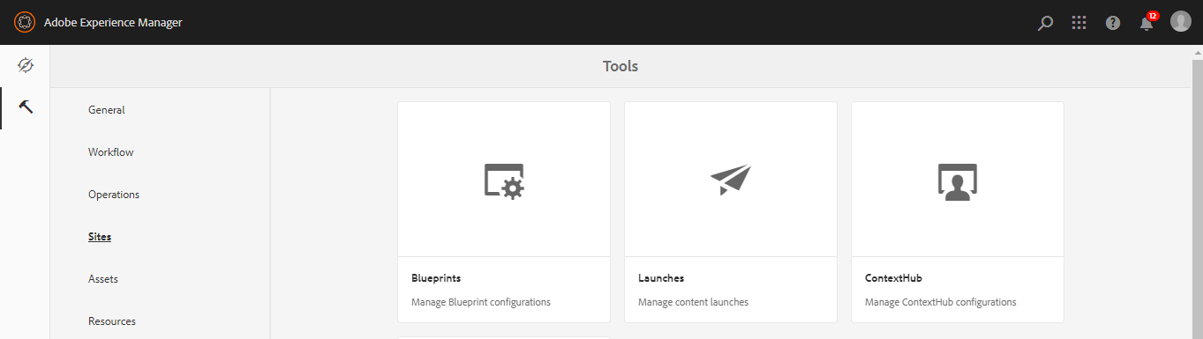Screen dimensions: 1203x339
Task: Click the ContextHub person-screen icon
Action: (958, 182)
